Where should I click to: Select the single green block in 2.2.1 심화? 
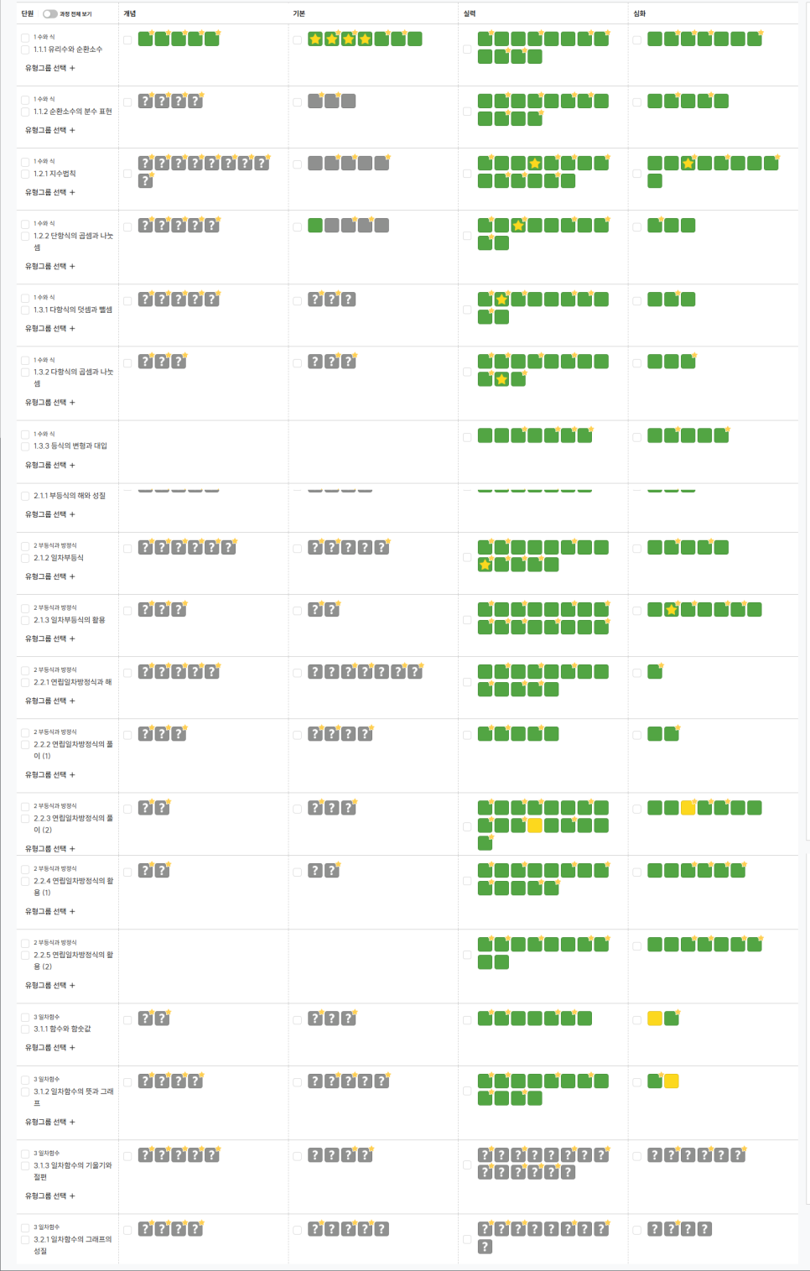point(655,672)
